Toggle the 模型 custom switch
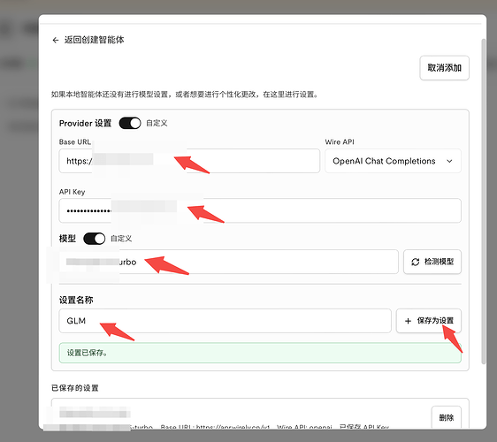This screenshot has height=442, width=497. (94, 239)
